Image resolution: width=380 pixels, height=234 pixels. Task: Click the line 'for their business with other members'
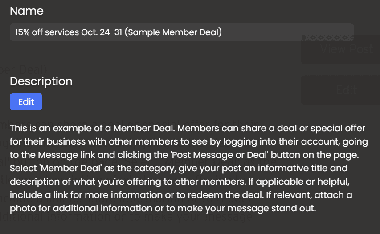[x=189, y=141]
